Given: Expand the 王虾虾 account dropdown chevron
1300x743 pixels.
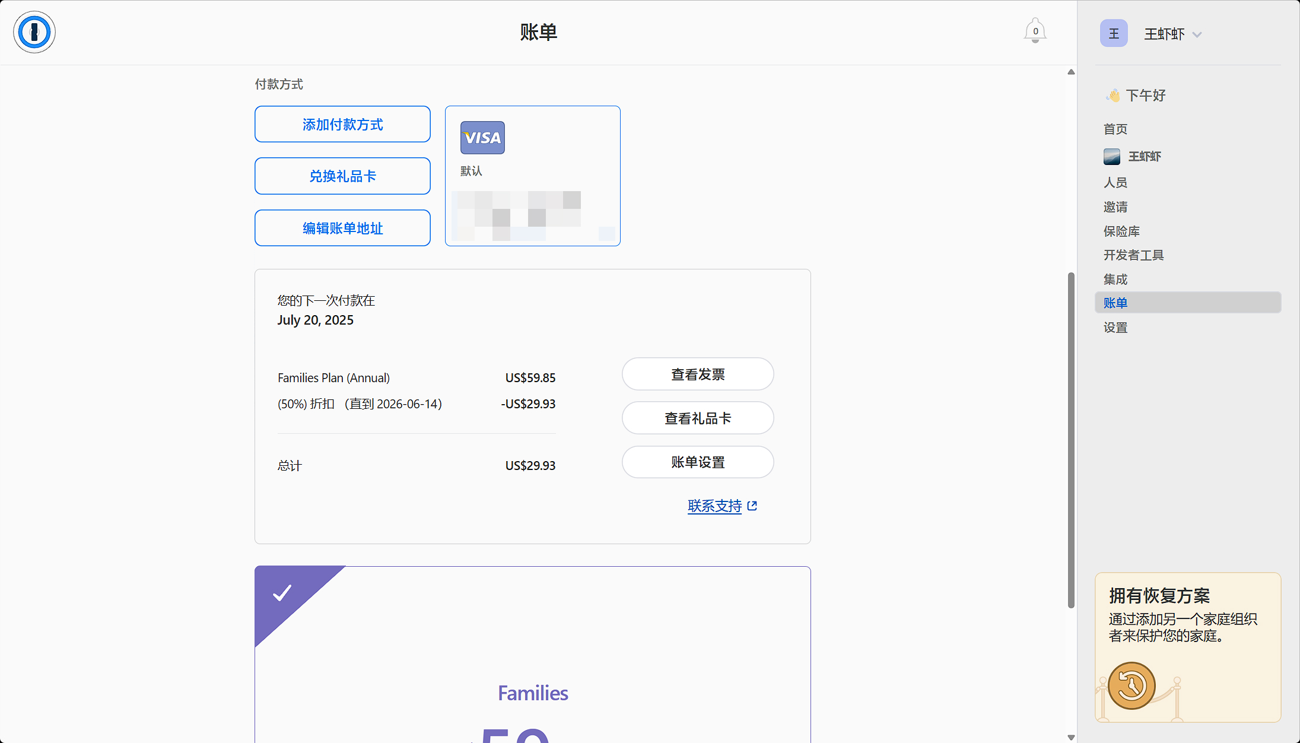Looking at the screenshot, I should coord(1197,34).
